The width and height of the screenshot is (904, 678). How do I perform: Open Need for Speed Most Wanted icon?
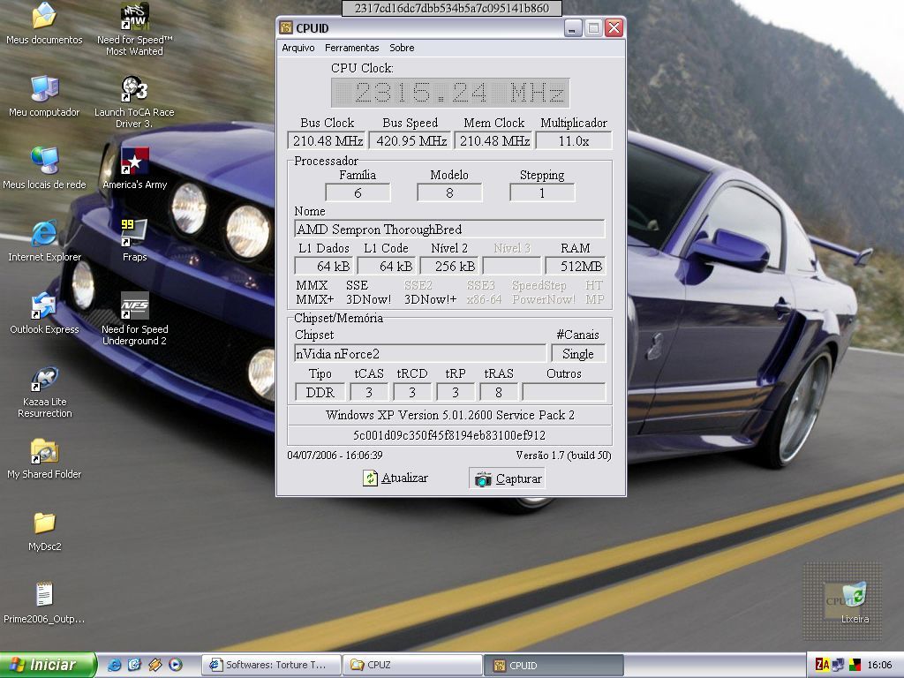point(134,18)
